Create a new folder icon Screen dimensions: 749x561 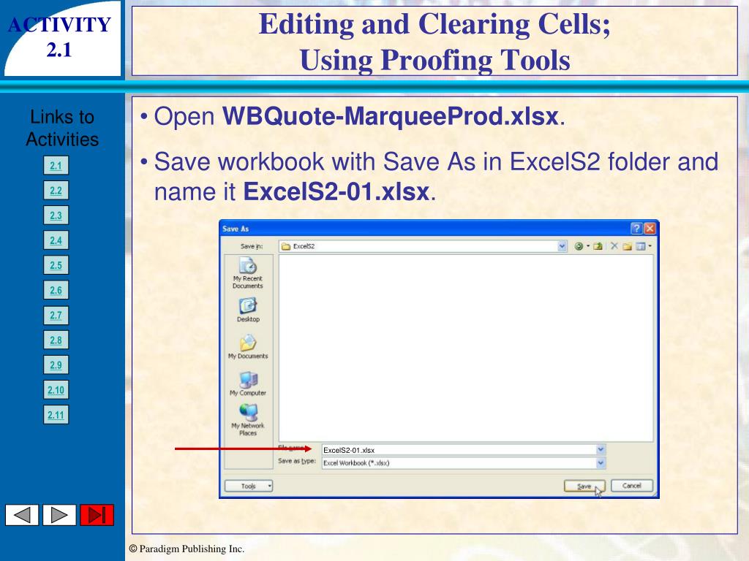(x=627, y=246)
